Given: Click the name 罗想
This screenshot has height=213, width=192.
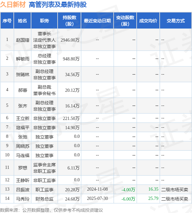Looking at the screenshot, I should coord(22,168).
